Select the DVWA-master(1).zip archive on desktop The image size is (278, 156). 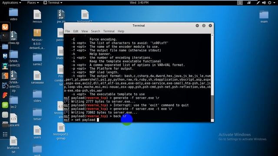tap(13, 81)
